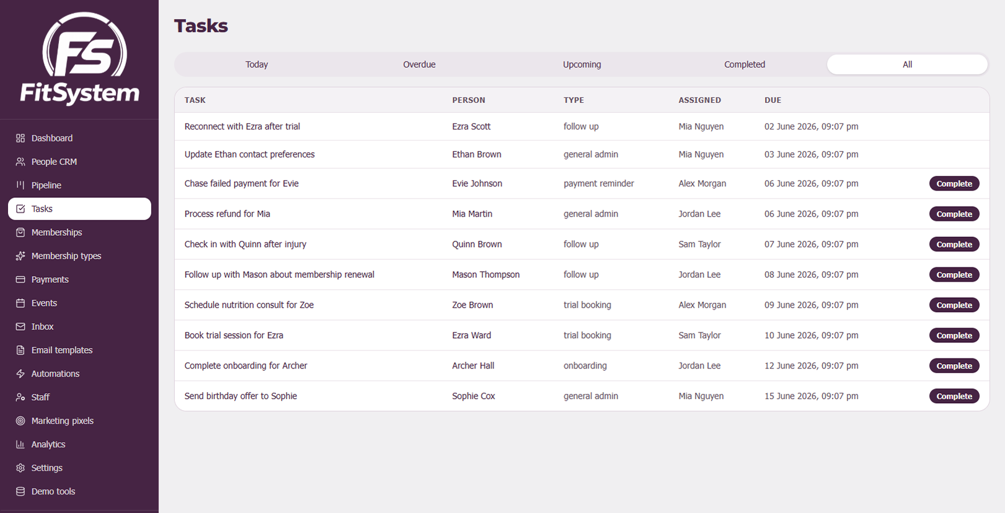Click the Events calendar icon
The width and height of the screenshot is (1005, 513).
[x=20, y=303]
